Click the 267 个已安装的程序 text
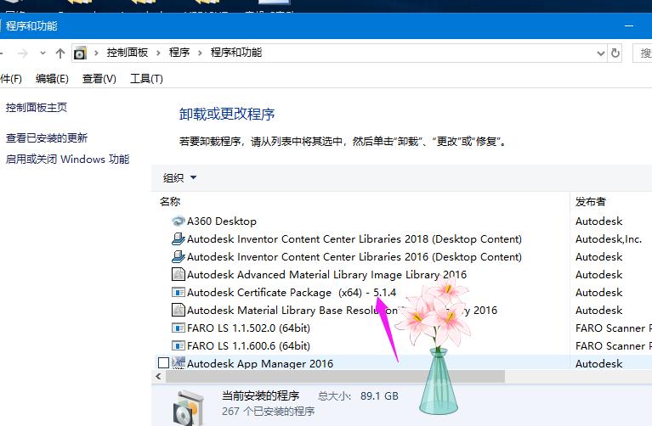The width and height of the screenshot is (652, 426). tap(269, 411)
